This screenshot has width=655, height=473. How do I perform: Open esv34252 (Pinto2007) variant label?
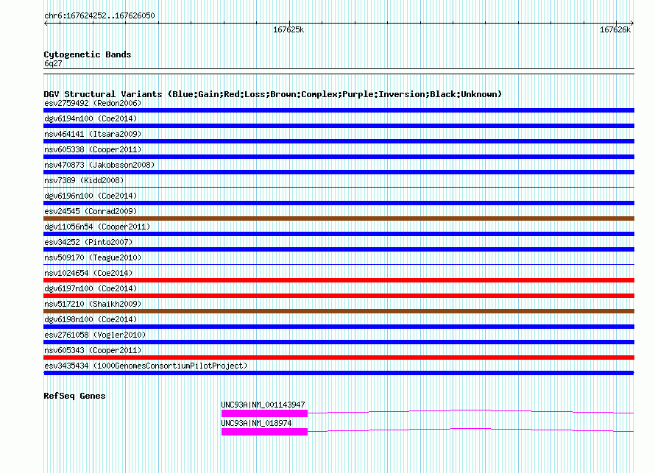(88, 242)
